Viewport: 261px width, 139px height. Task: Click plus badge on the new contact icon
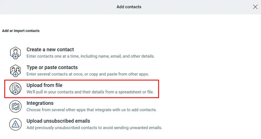pyautogui.click(x=15, y=57)
